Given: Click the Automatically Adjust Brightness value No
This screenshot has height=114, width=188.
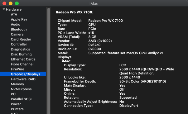Looking at the screenshot, I should 122,102.
